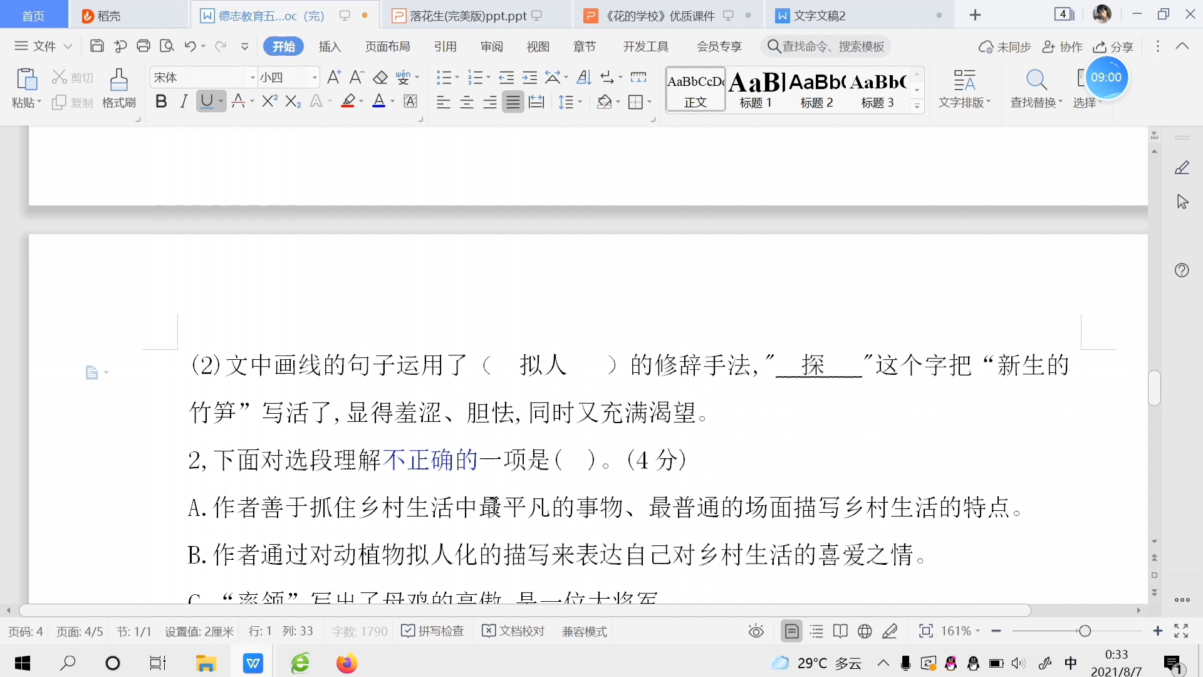This screenshot has width=1203, height=677.
Task: Click the help question mark in sidebar
Action: (x=1182, y=270)
